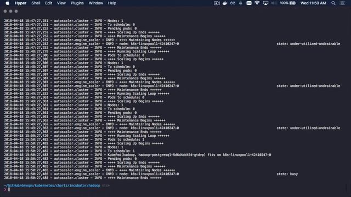
Task: Click the glasses icon in the menu bar
Action: click(233, 3)
